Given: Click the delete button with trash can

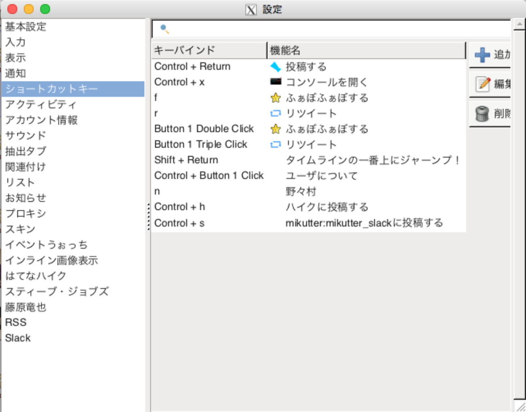Looking at the screenshot, I should (x=490, y=114).
